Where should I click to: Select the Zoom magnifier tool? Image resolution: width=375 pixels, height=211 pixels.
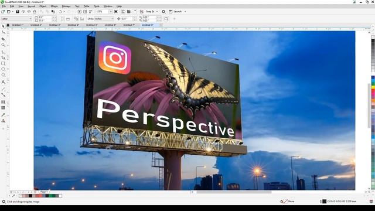(x=3, y=45)
